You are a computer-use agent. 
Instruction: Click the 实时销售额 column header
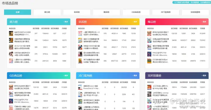(x=184, y=82)
